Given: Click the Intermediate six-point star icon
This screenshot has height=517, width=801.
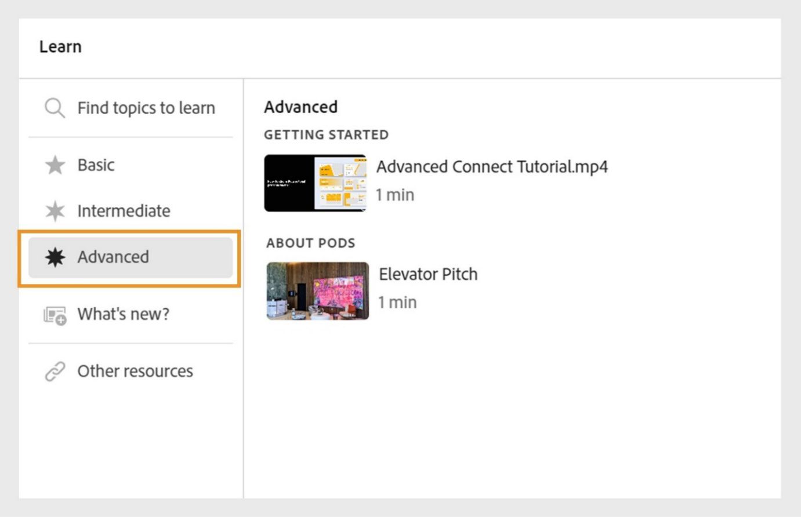Looking at the screenshot, I should 55,211.
